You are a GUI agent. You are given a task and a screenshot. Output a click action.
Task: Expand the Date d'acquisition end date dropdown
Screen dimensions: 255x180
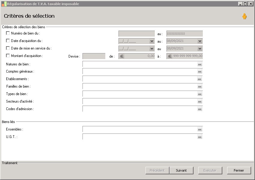pyautogui.click(x=200, y=41)
